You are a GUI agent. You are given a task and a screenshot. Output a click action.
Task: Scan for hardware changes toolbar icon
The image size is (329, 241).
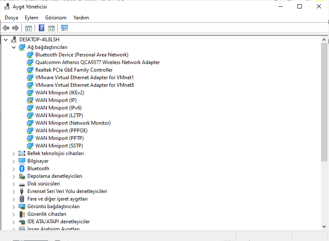64,28
